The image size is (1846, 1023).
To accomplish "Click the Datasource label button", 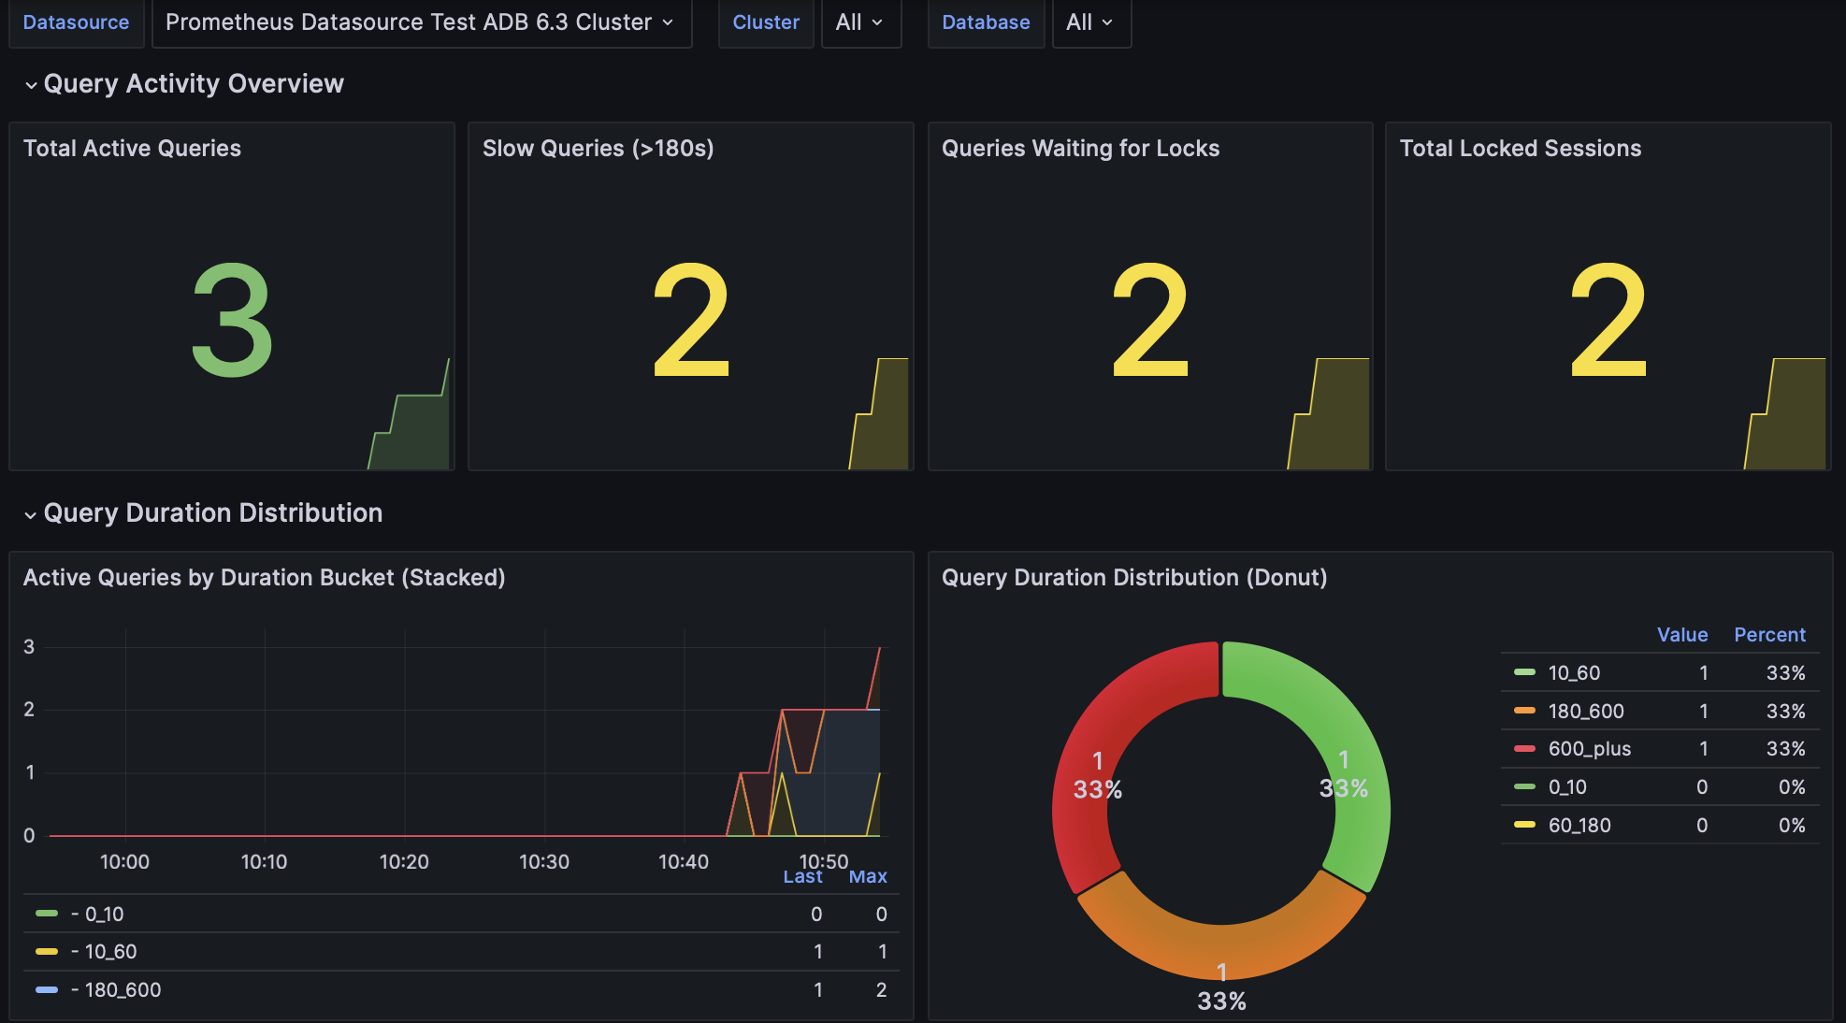I will click(x=77, y=22).
